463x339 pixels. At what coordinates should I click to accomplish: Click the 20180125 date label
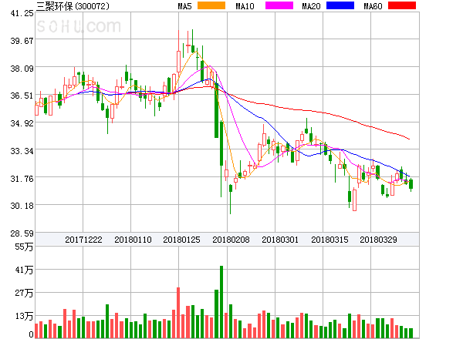pyautogui.click(x=181, y=240)
